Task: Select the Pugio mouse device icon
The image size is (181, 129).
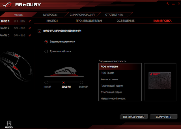Action: point(9,124)
